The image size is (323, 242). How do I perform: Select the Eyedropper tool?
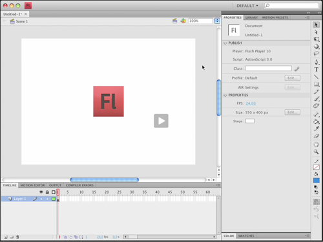[317, 128]
